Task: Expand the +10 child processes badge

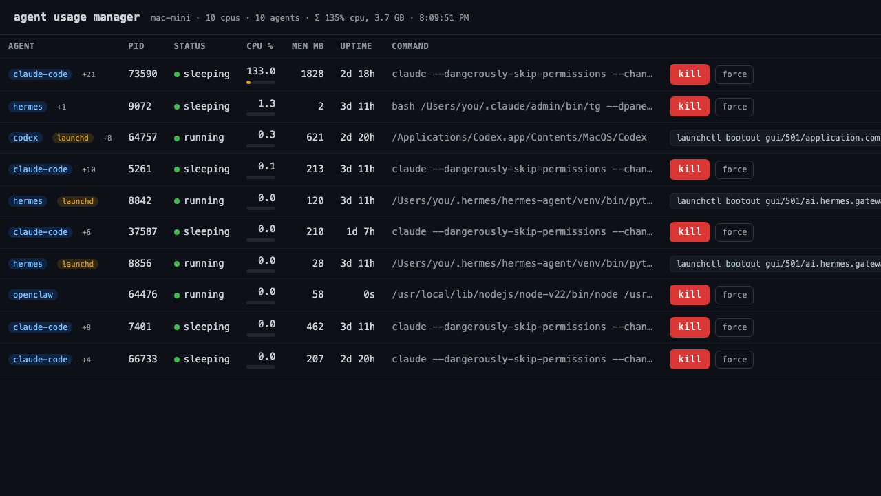Action: pyautogui.click(x=89, y=169)
